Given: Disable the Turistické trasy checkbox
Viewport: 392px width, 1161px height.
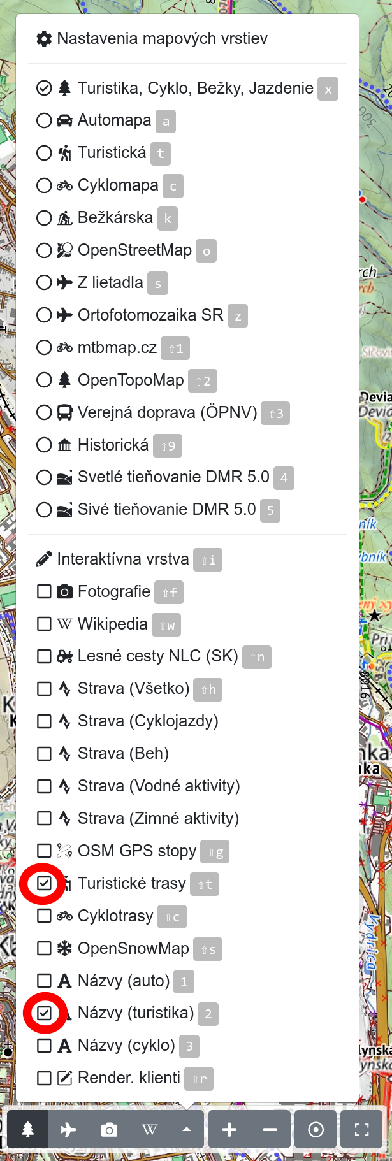Looking at the screenshot, I should coord(43,883).
